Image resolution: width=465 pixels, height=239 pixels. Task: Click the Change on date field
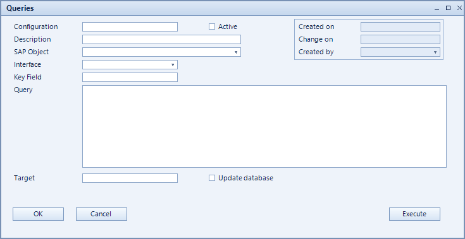(x=400, y=39)
